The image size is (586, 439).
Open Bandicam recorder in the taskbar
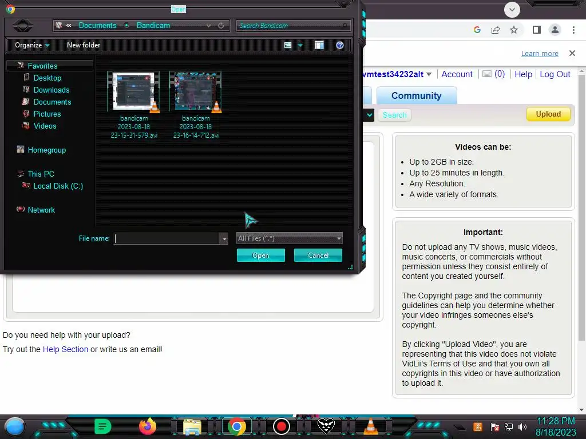282,426
